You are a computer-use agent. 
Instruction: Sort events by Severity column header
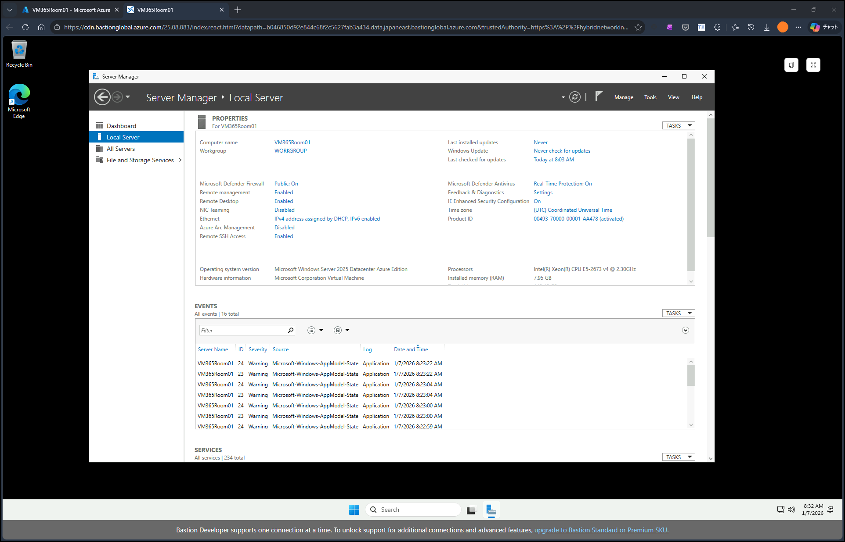[x=257, y=349]
